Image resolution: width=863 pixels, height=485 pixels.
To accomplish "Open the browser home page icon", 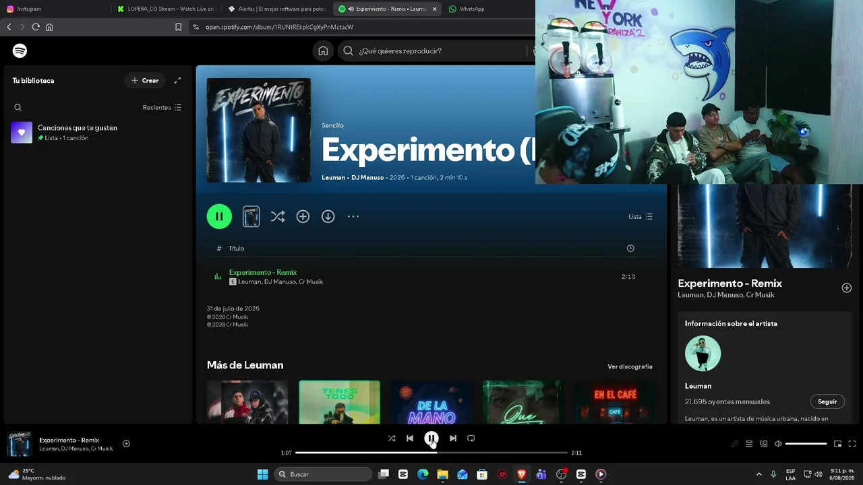I will tap(49, 27).
